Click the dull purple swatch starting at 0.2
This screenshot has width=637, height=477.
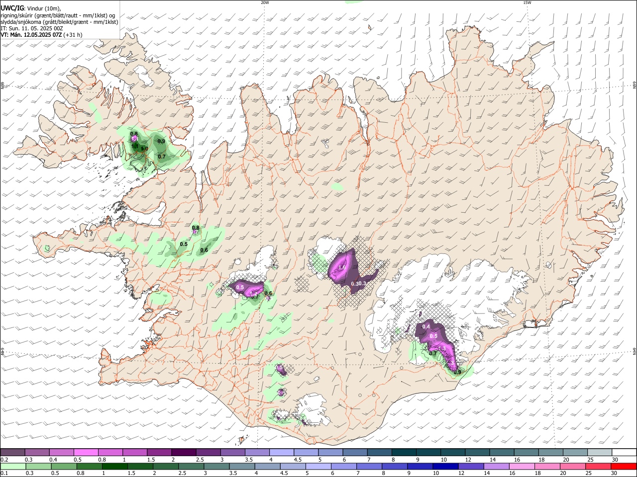coord(12,452)
